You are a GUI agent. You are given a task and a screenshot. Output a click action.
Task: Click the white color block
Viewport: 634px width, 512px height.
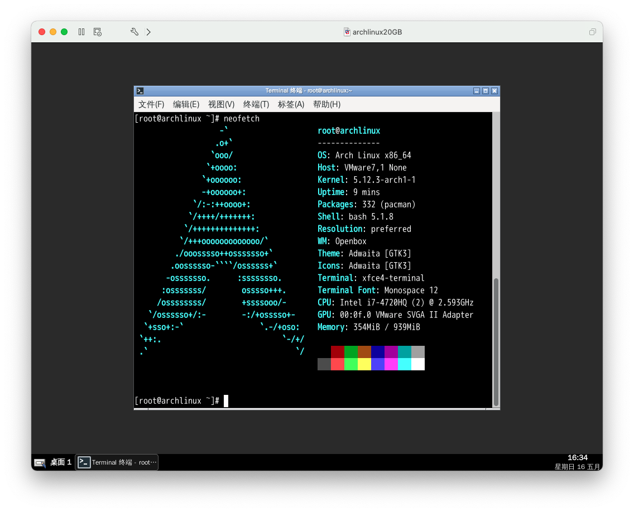point(417,364)
